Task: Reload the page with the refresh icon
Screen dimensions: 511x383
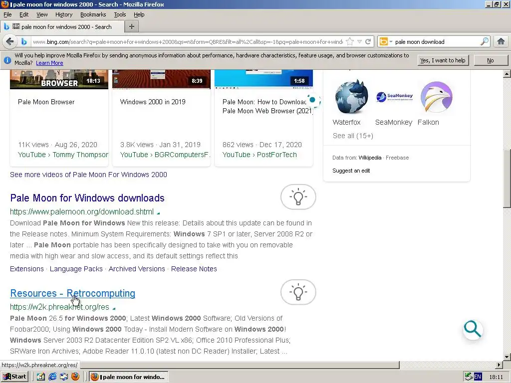Action: click(x=368, y=42)
